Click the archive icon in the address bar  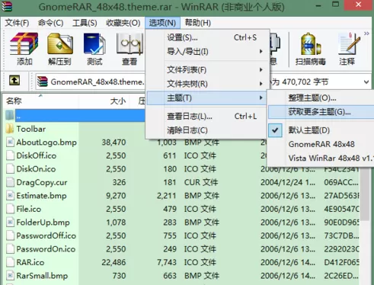pos(43,82)
